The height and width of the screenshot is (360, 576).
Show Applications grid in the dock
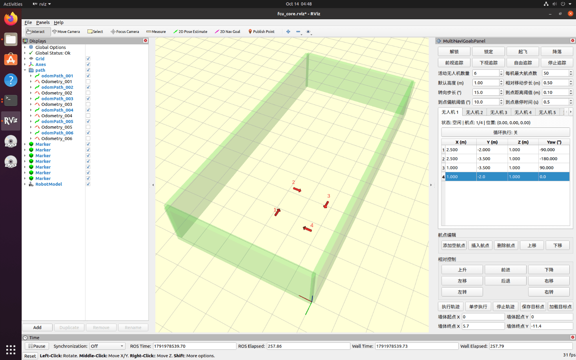pos(11,349)
